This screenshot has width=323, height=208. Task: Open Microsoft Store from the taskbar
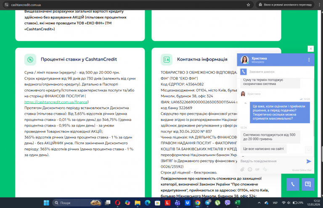pos(157,203)
